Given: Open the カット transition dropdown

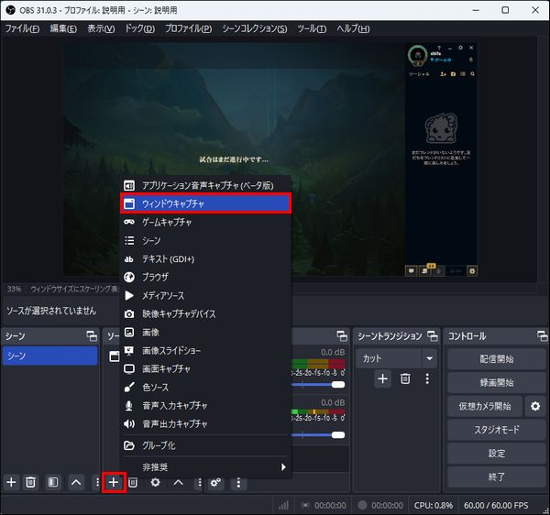Looking at the screenshot, I should 397,358.
